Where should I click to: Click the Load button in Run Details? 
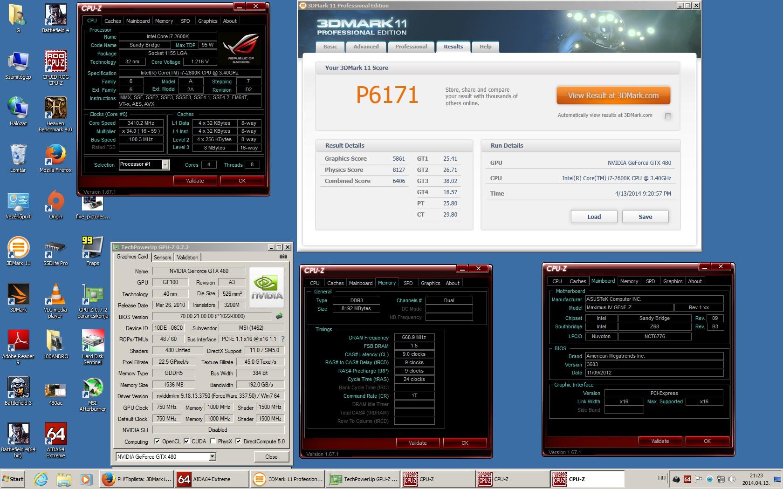click(x=594, y=217)
